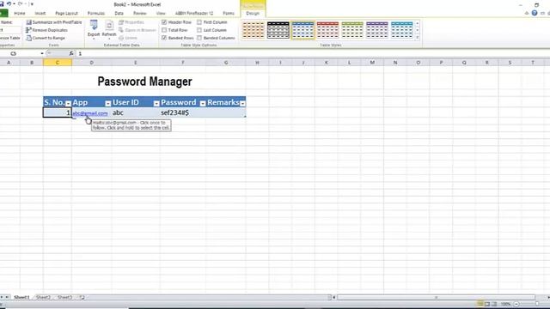
Task: Open the Page Layout ribbon tab
Action: click(66, 14)
